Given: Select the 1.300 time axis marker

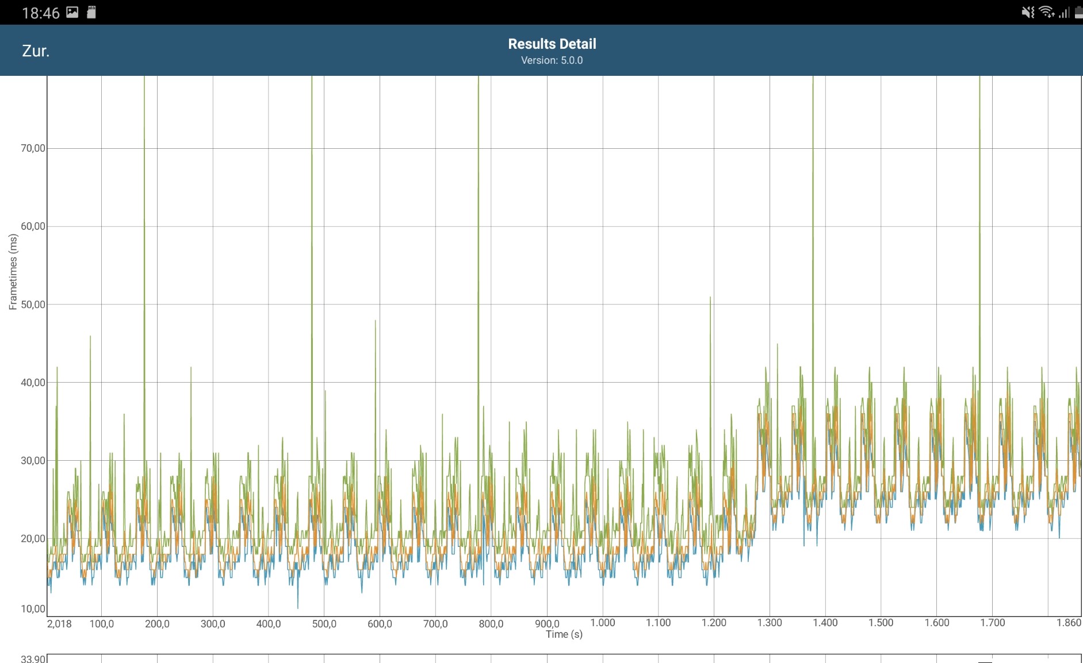Looking at the screenshot, I should (769, 623).
